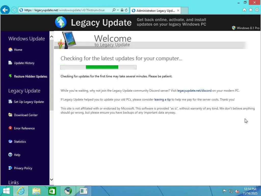
Task: Expand the address bar search dropdown arrow
Action: point(118,10)
